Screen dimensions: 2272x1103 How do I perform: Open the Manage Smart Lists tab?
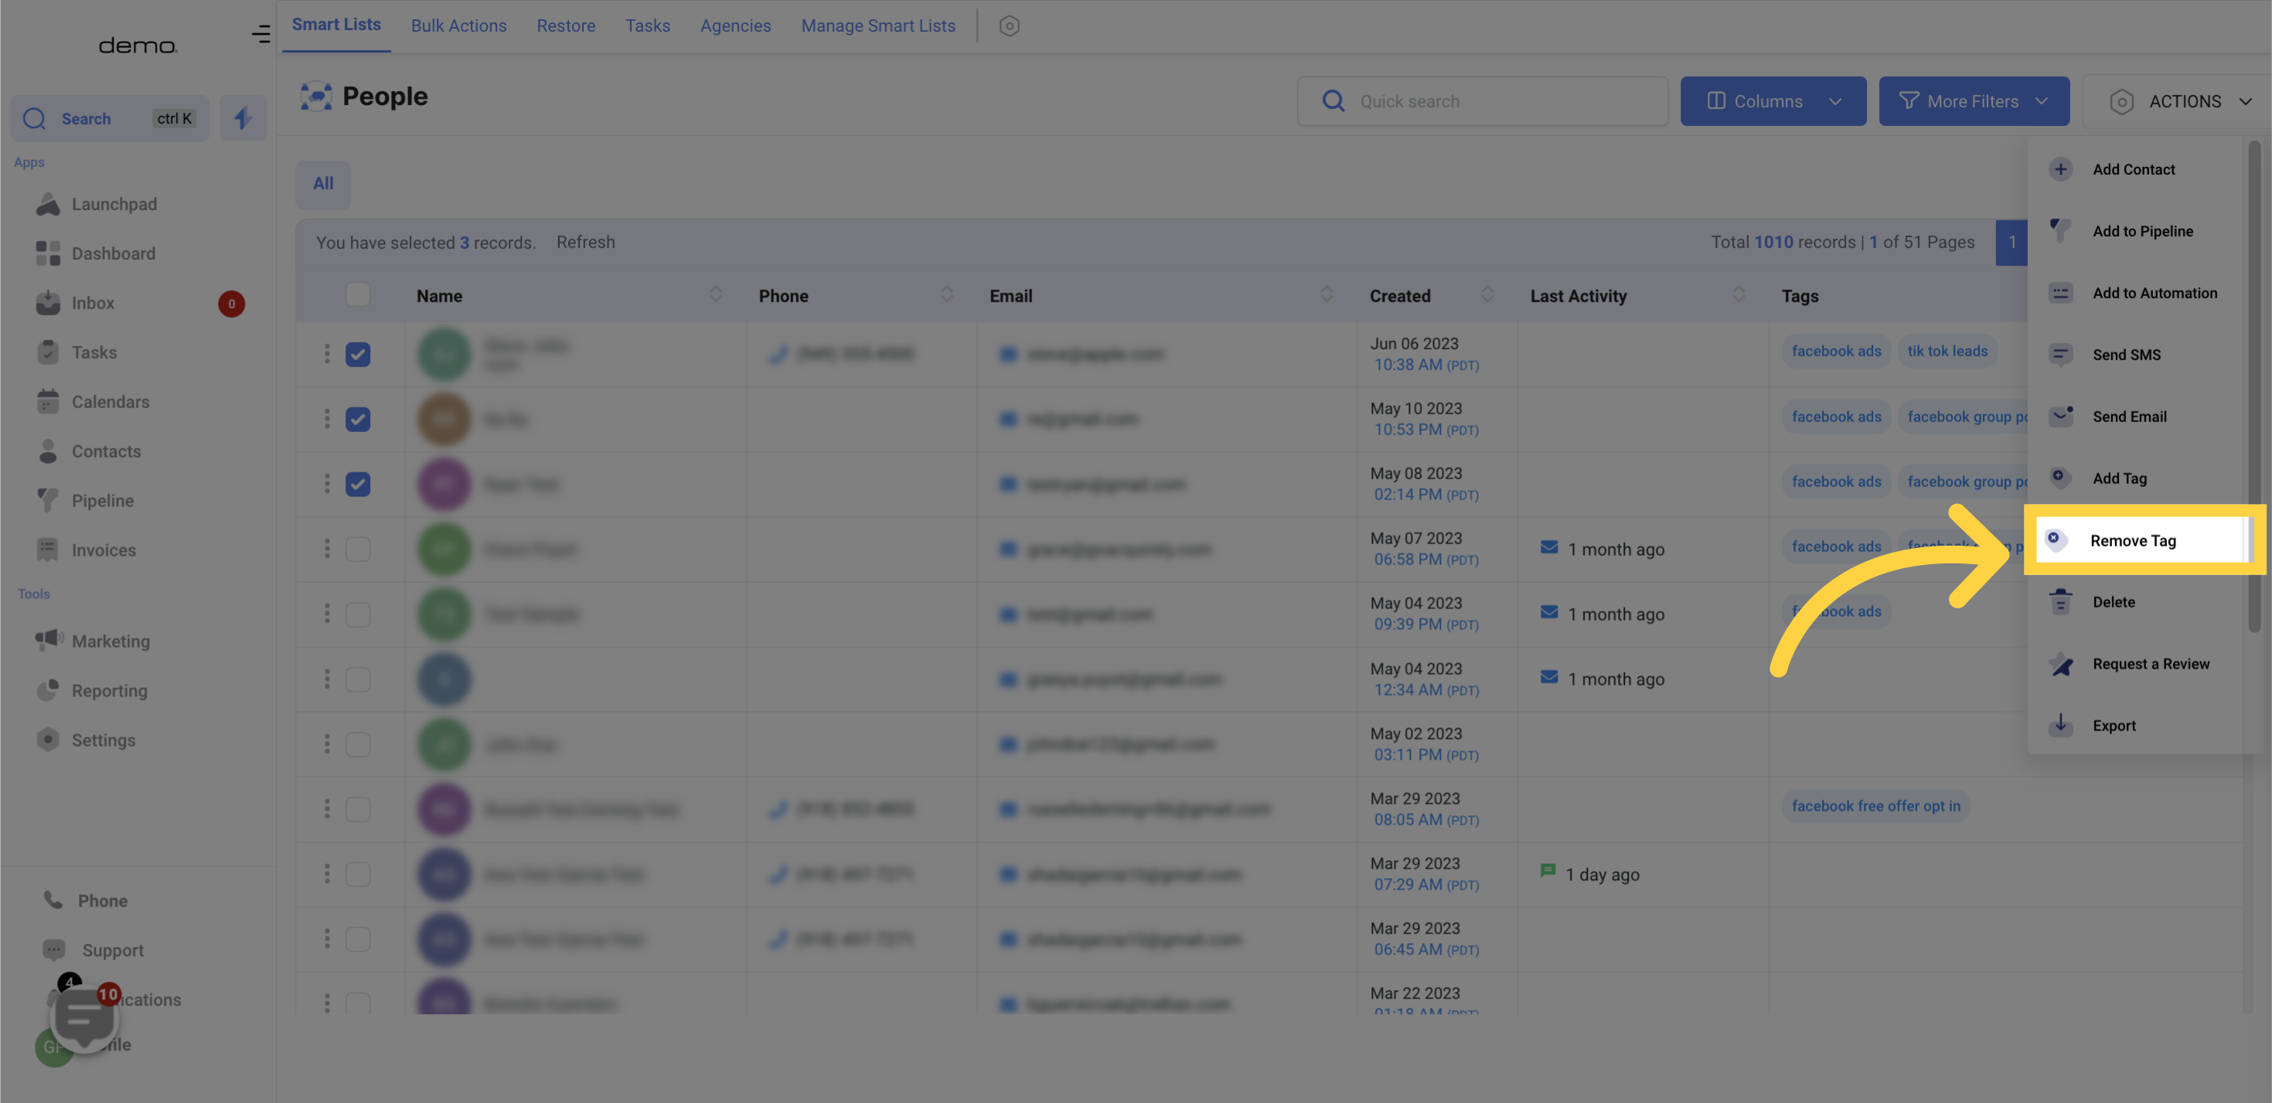tap(877, 26)
